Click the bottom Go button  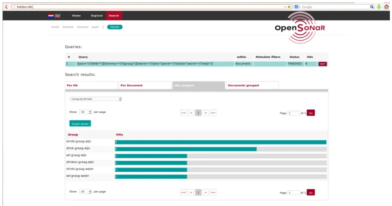(311, 192)
